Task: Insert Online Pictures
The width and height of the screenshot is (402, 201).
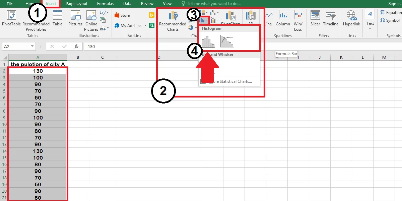Action: (x=91, y=21)
